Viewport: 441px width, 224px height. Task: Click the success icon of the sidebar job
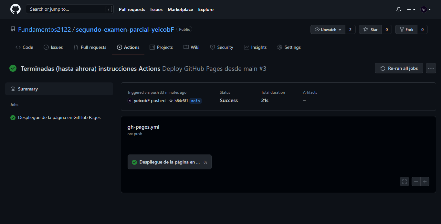pyautogui.click(x=13, y=118)
